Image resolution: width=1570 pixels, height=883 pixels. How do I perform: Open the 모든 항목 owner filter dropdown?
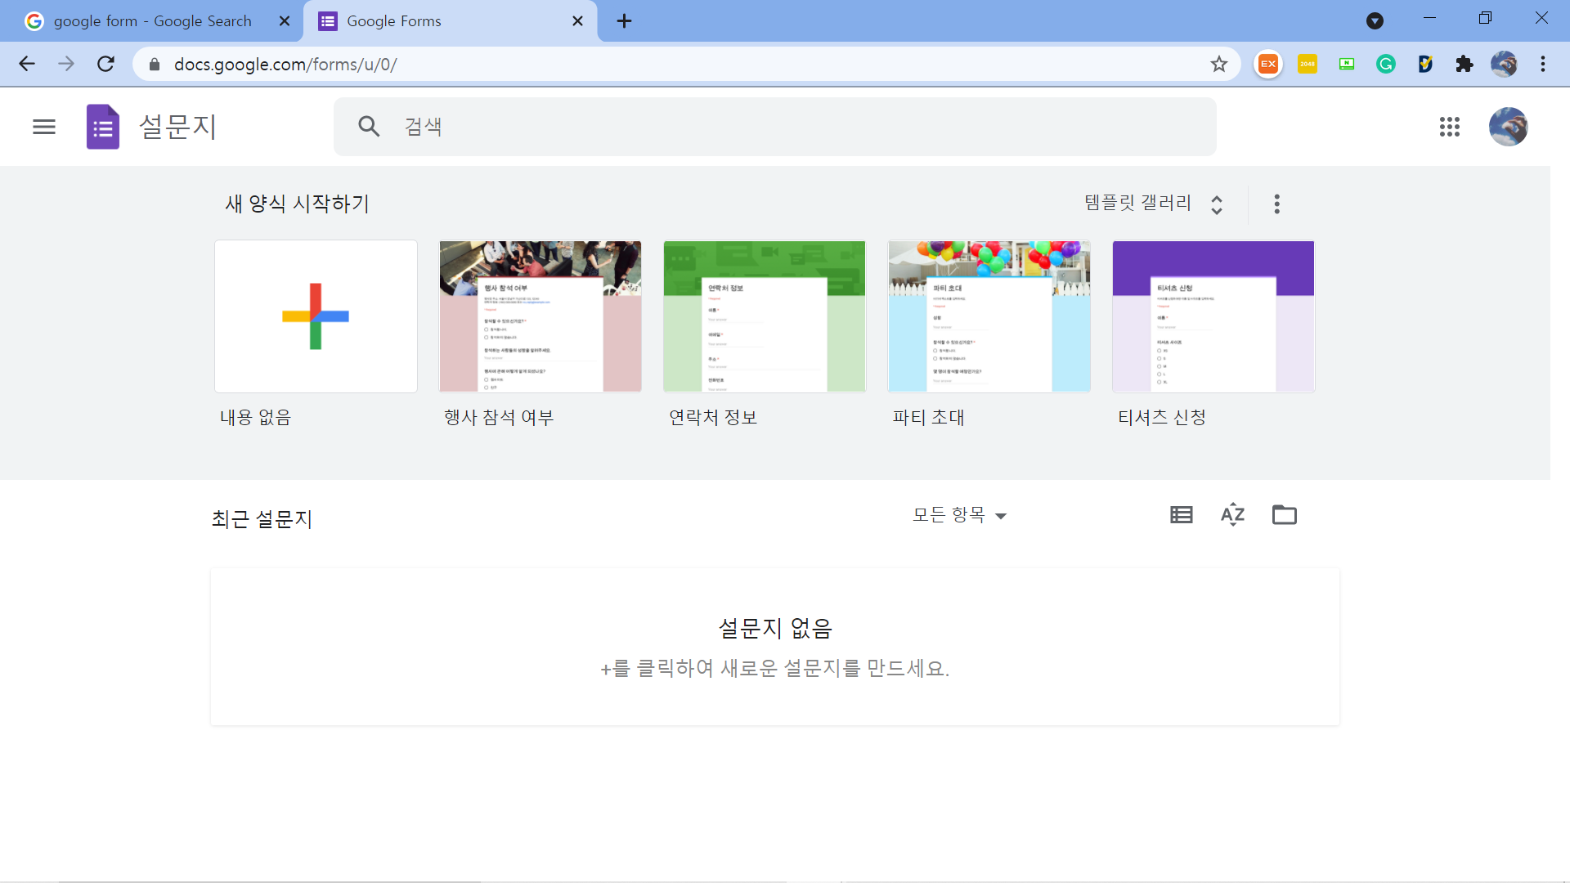coord(959,515)
